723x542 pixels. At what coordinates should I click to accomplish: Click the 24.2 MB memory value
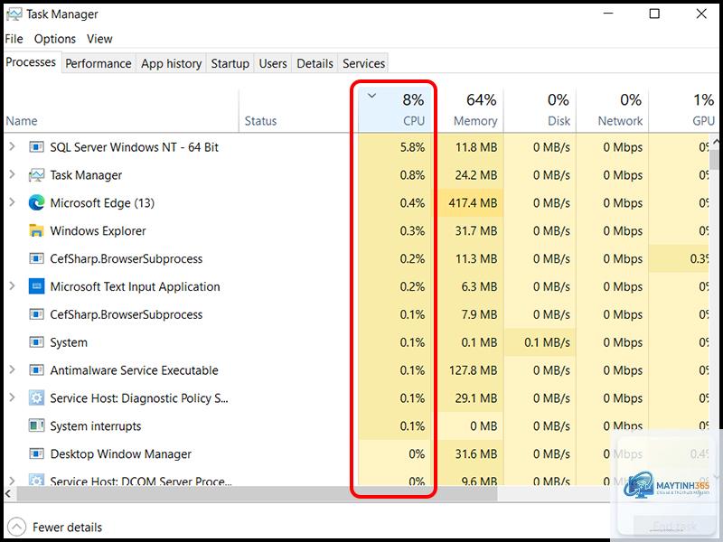click(x=476, y=175)
